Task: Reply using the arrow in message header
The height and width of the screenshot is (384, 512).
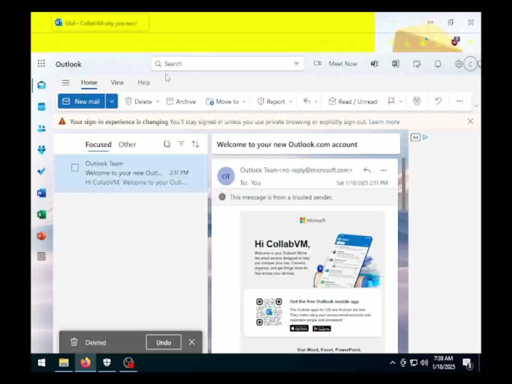Action: [x=367, y=170]
